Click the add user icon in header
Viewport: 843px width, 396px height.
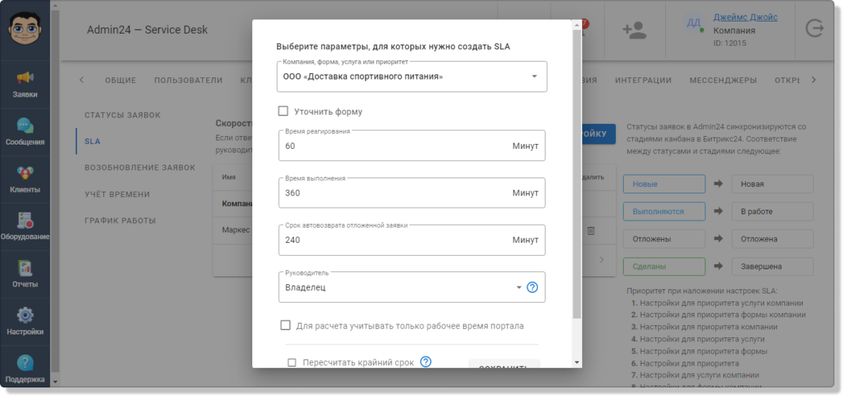coord(634,30)
